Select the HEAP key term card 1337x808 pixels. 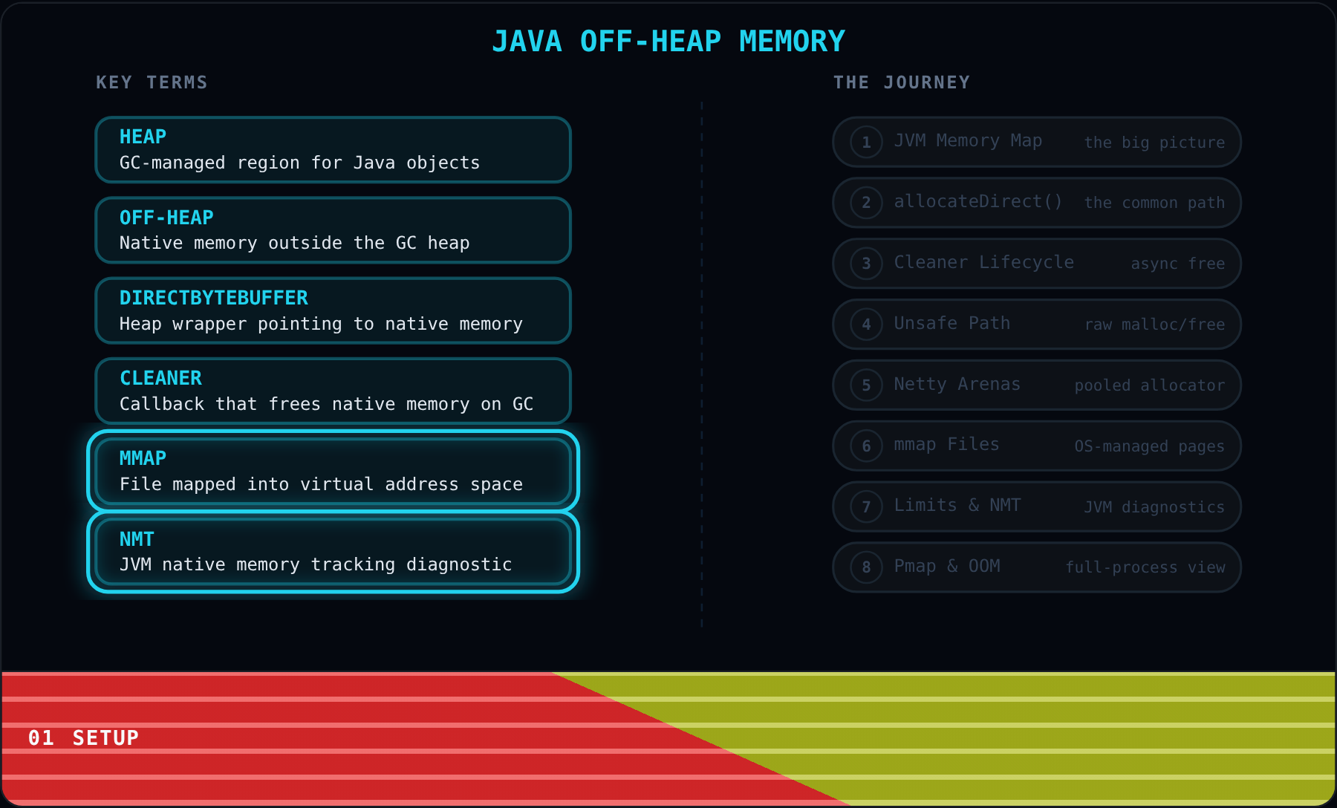333,149
